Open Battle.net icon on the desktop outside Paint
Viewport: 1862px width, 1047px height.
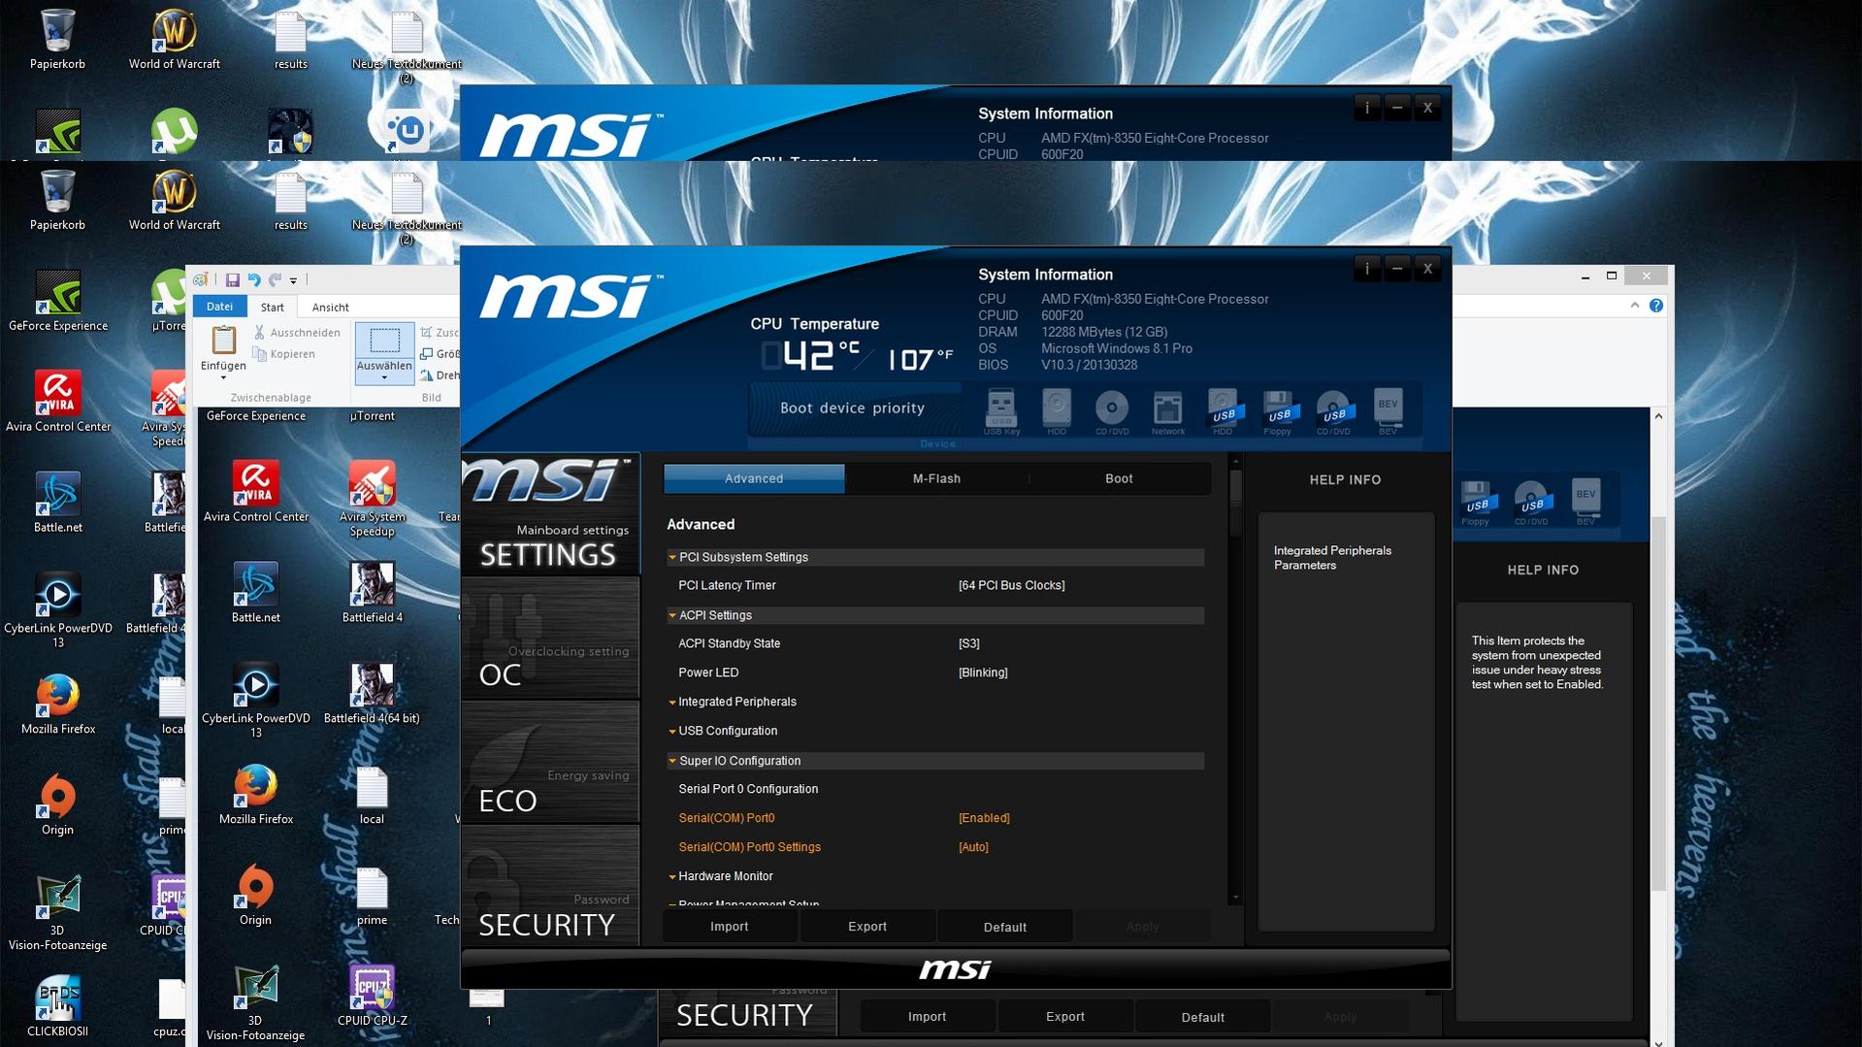[x=58, y=502]
